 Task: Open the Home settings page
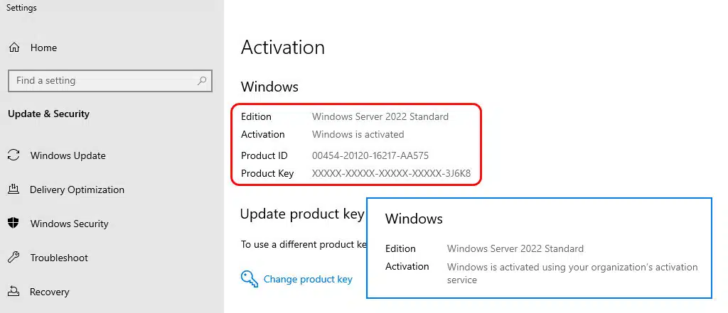[x=43, y=48]
